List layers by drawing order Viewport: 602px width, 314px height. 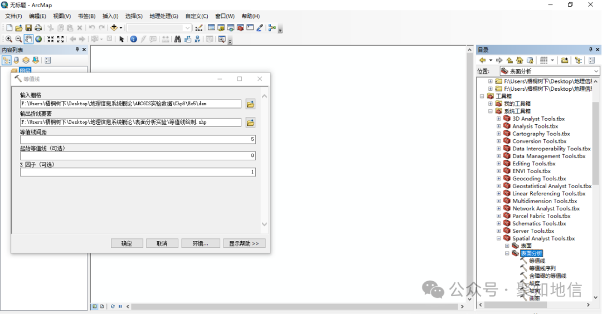pos(7,60)
